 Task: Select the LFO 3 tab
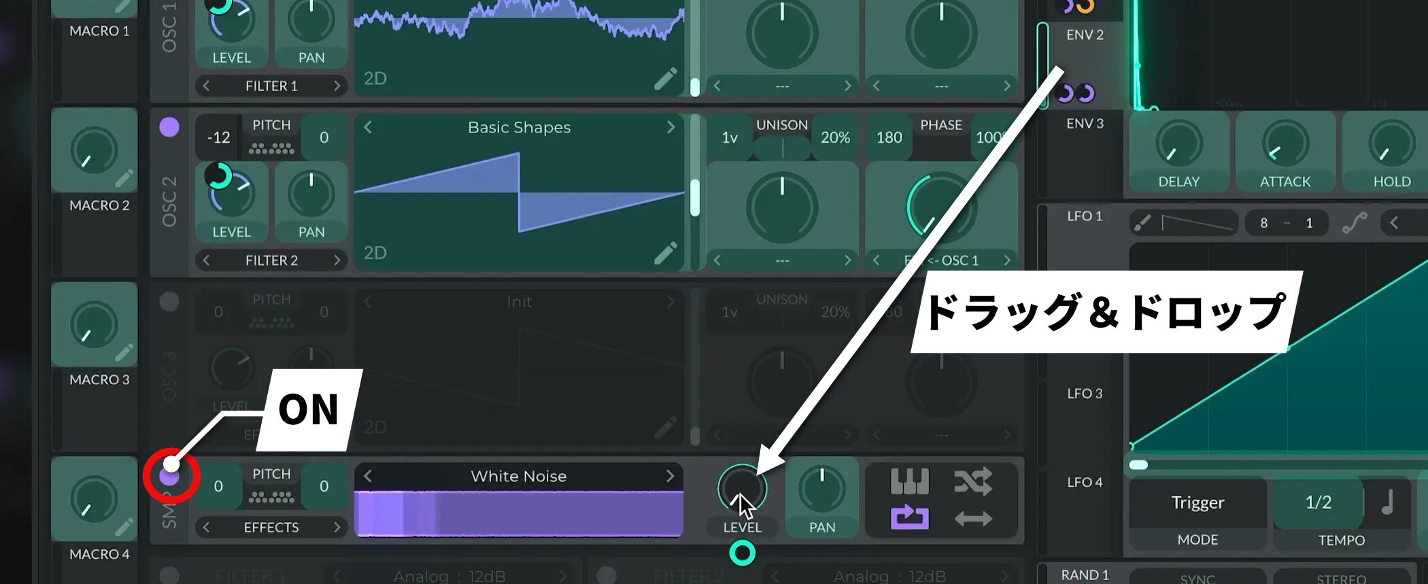pos(1085,394)
